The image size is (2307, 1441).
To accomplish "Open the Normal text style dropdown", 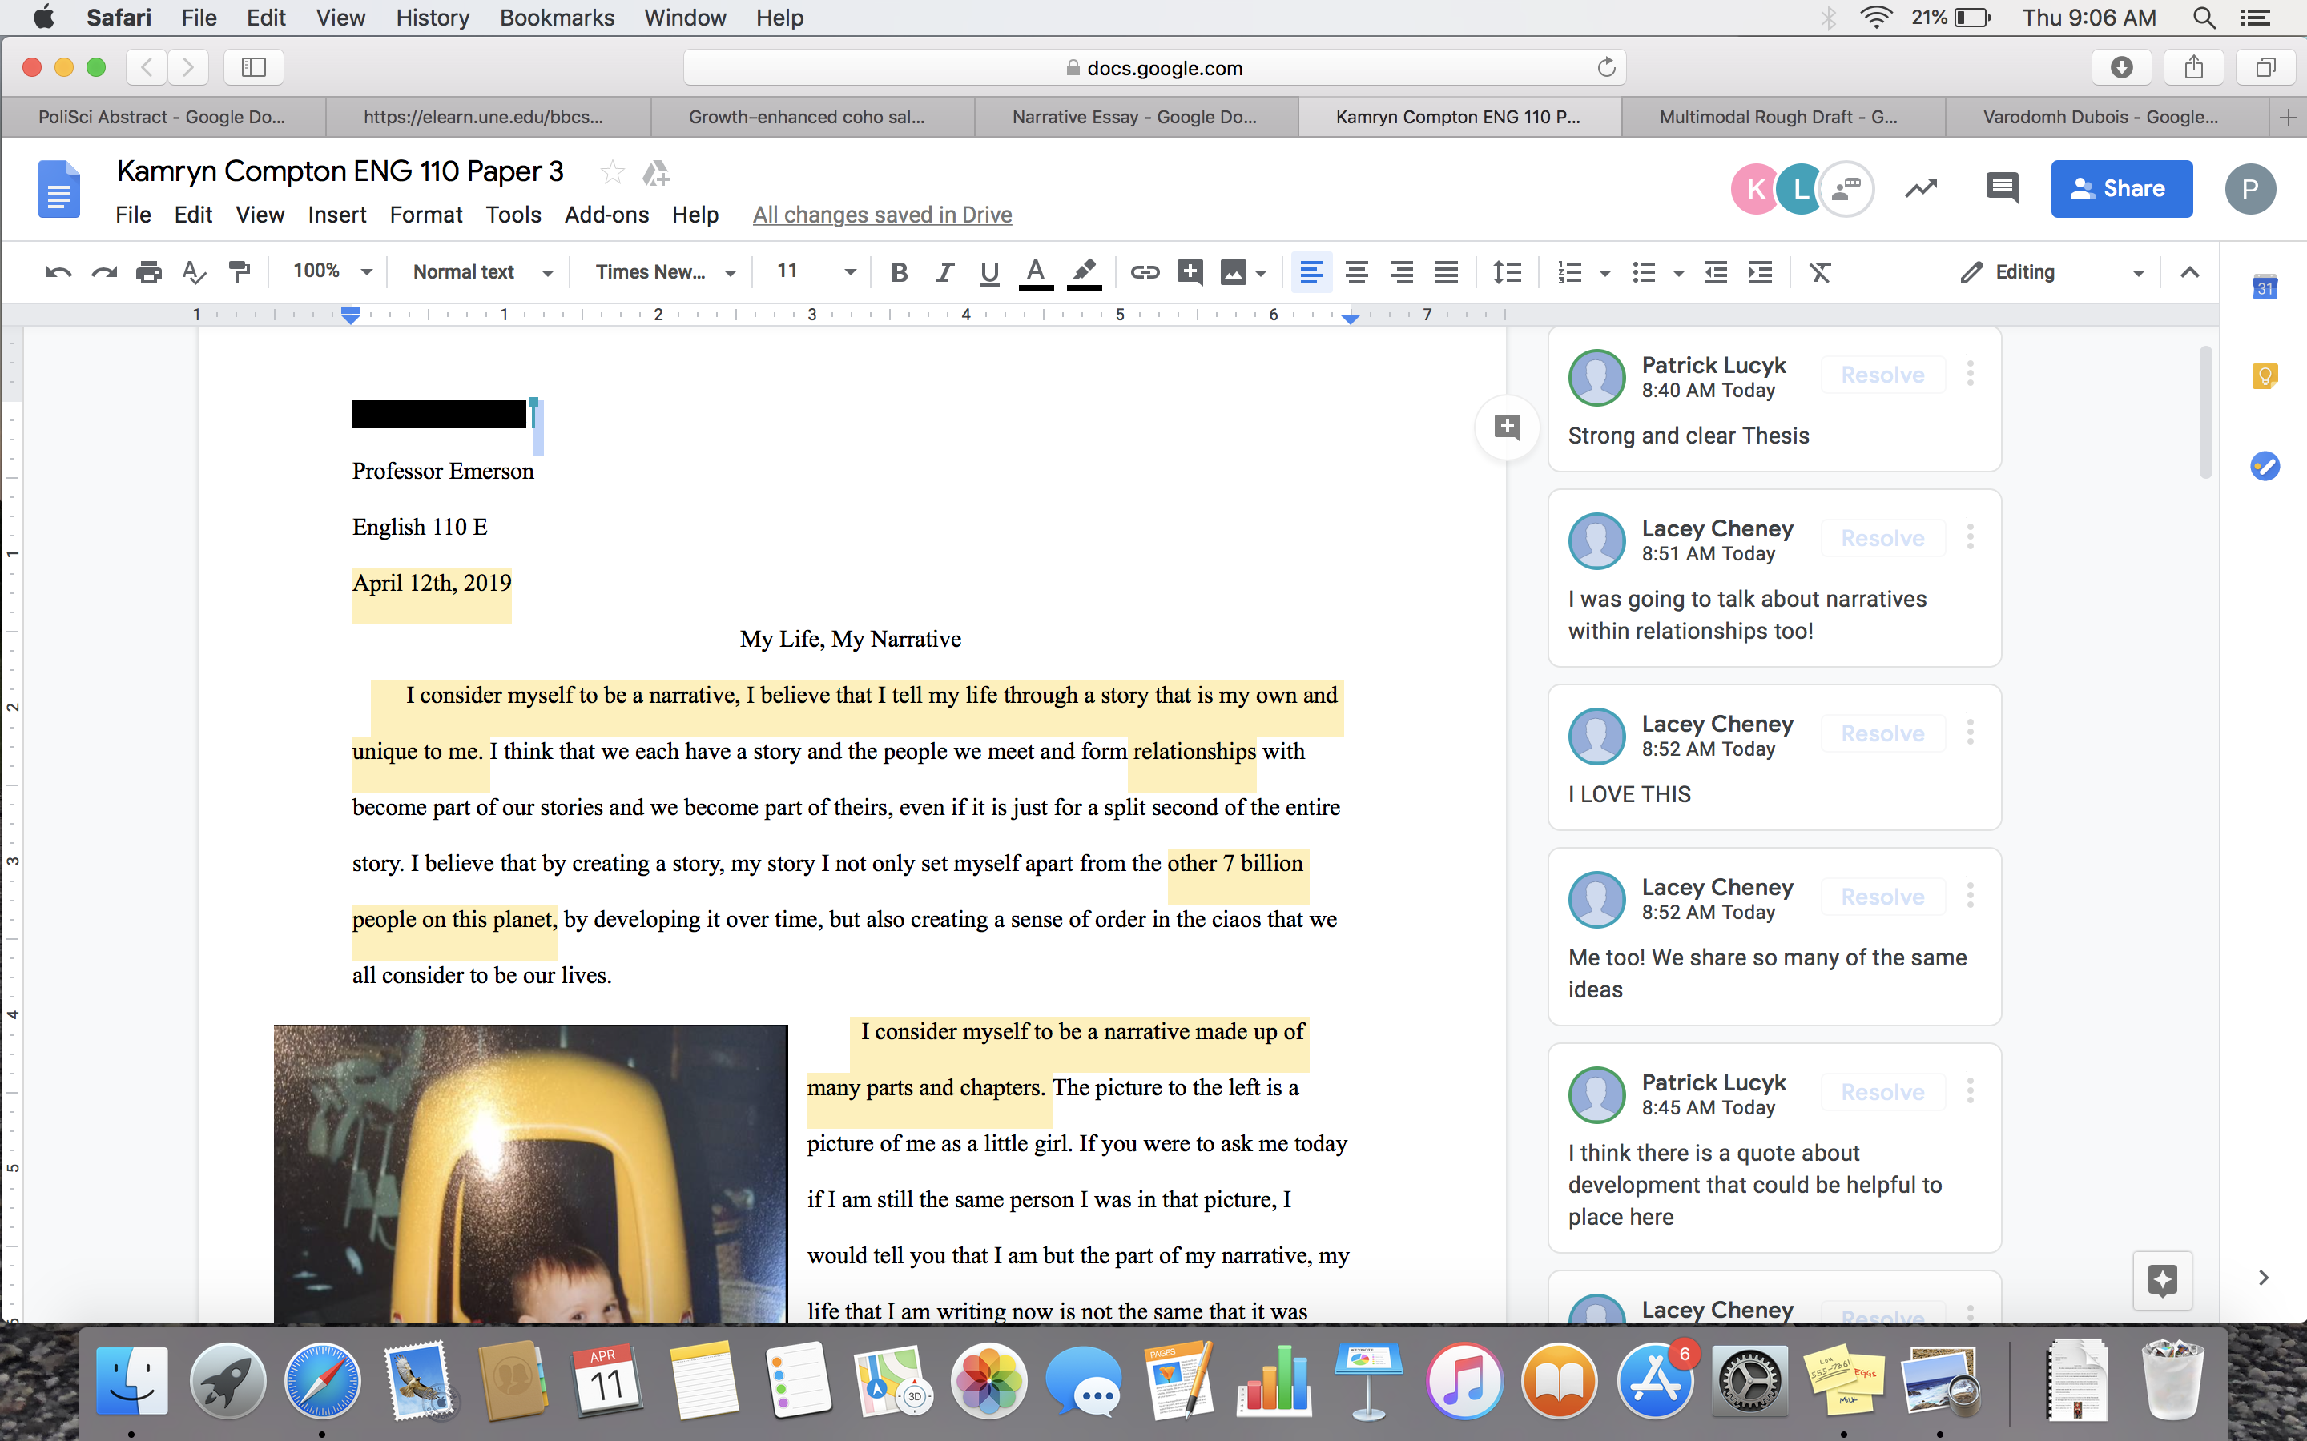I will coord(481,272).
